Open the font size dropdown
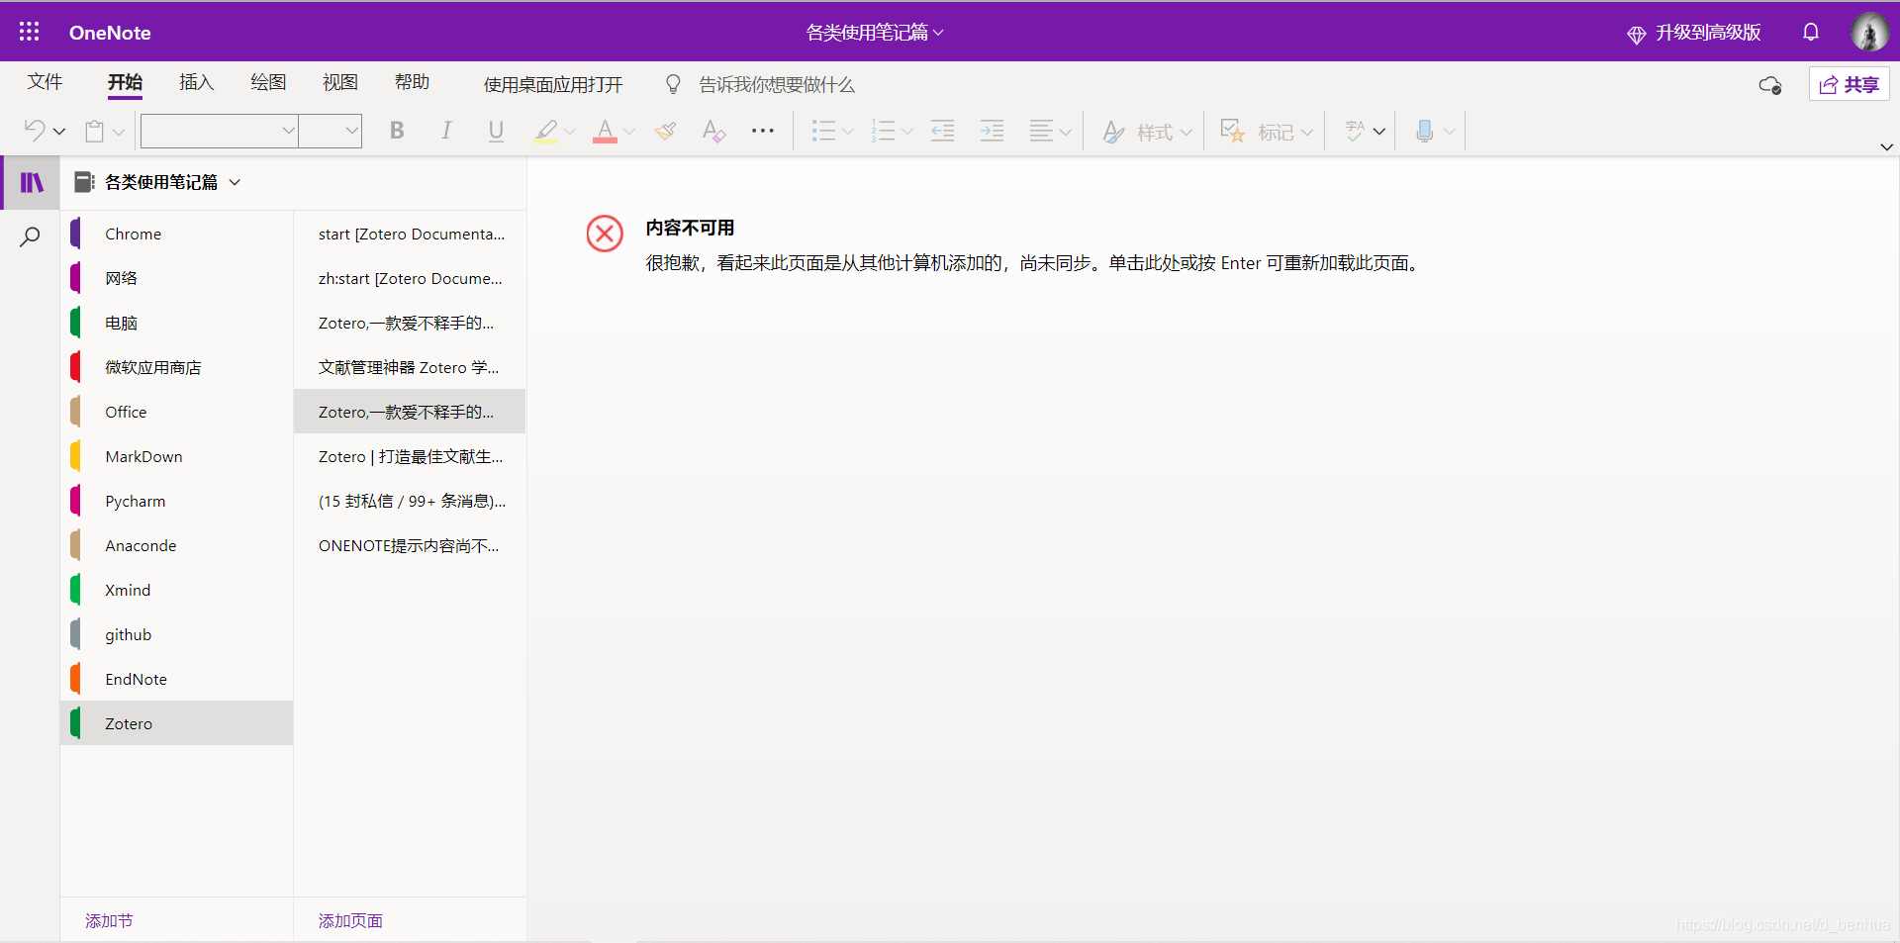1900x943 pixels. click(x=331, y=131)
